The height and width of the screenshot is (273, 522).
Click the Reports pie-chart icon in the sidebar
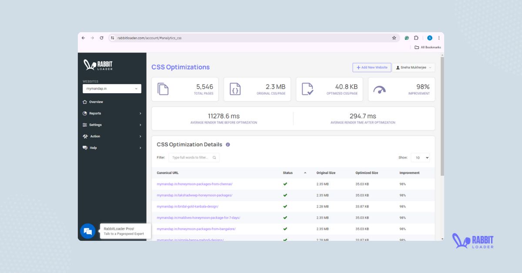coord(87,113)
